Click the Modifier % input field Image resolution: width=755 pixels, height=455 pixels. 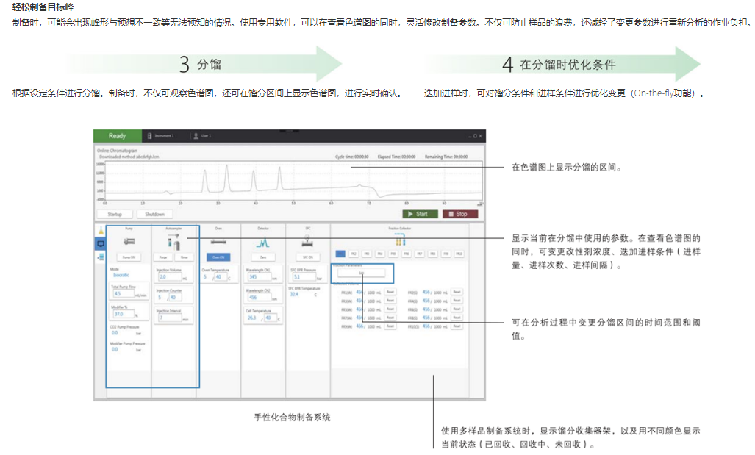tap(123, 314)
